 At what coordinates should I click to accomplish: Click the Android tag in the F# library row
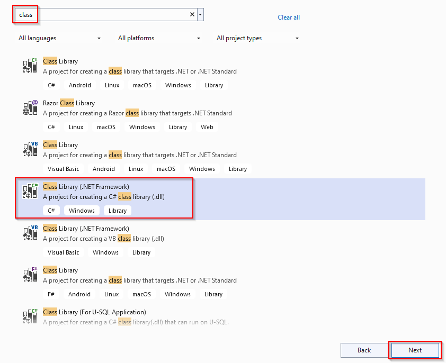pyautogui.click(x=79, y=294)
